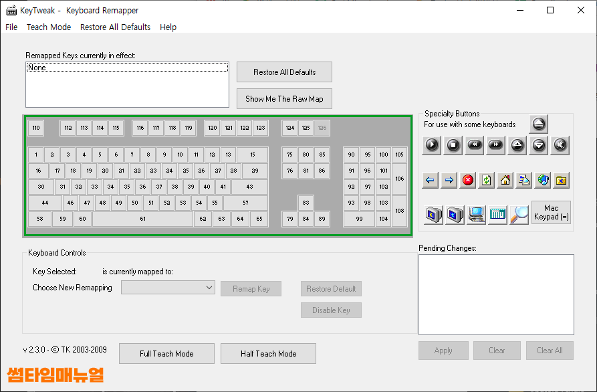Click the Restore All Defaults button
597x392 pixels.
[284, 72]
